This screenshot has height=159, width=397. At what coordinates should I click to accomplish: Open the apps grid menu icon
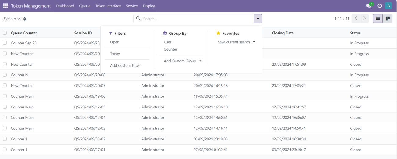(x=6, y=6)
